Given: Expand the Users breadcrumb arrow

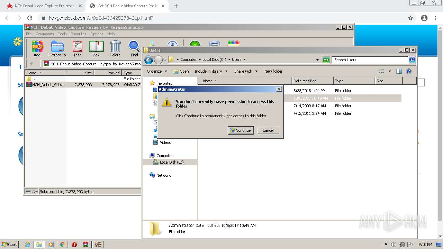Looking at the screenshot, I should click(244, 59).
